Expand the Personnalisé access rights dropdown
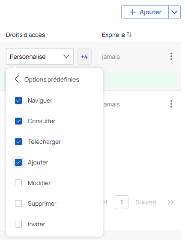 40,57
